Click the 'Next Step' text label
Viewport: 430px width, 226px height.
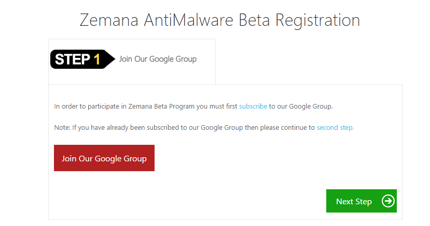pos(354,201)
